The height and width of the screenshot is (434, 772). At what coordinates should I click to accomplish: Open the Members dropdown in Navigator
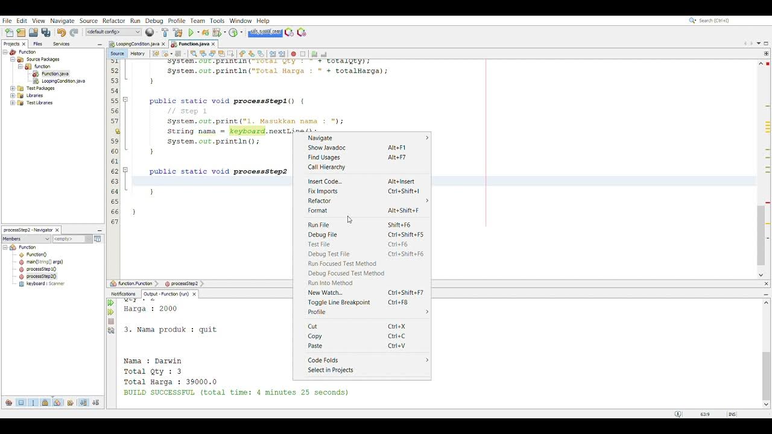click(x=26, y=239)
